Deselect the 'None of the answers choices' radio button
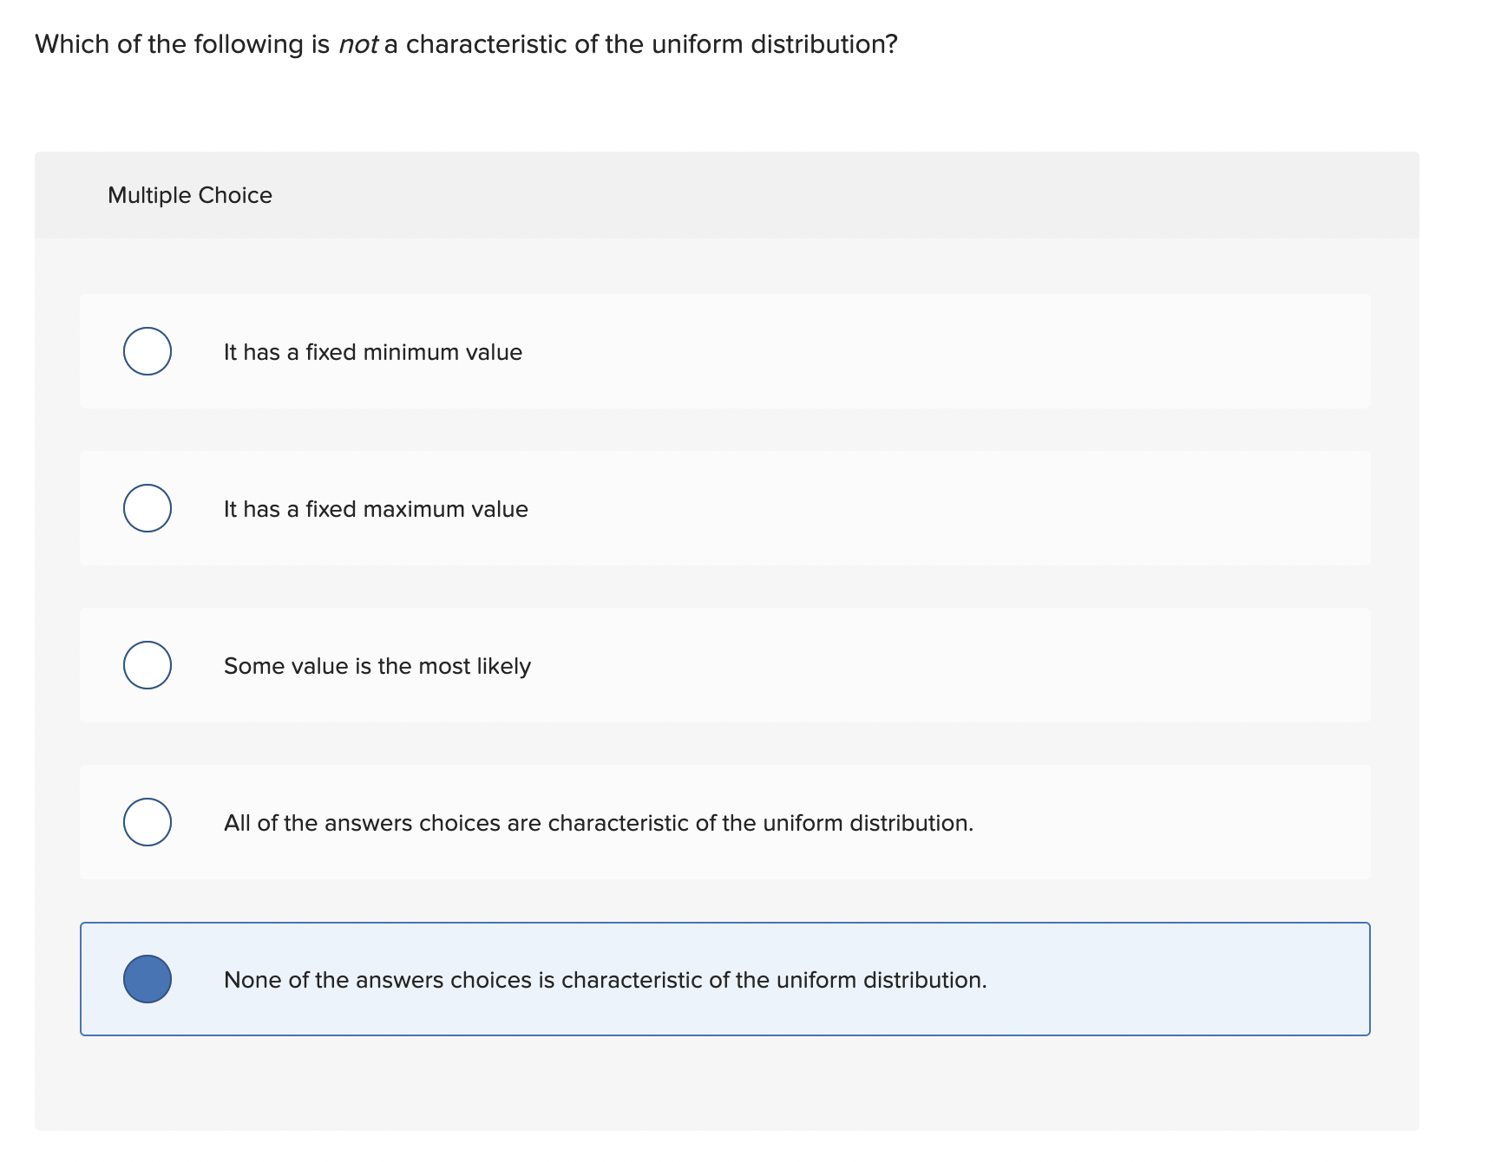 (x=147, y=980)
